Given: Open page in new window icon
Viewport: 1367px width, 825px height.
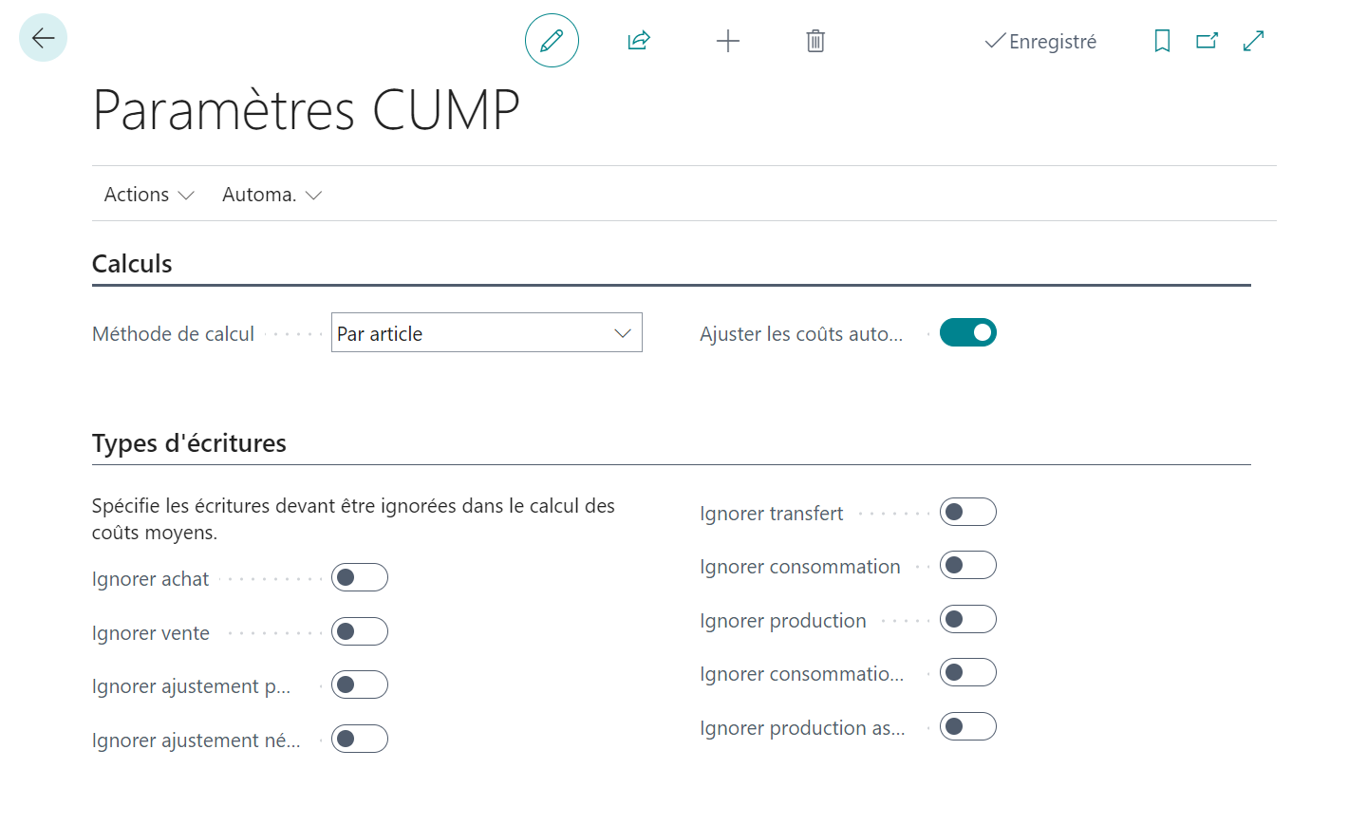Looking at the screenshot, I should pyautogui.click(x=1207, y=41).
